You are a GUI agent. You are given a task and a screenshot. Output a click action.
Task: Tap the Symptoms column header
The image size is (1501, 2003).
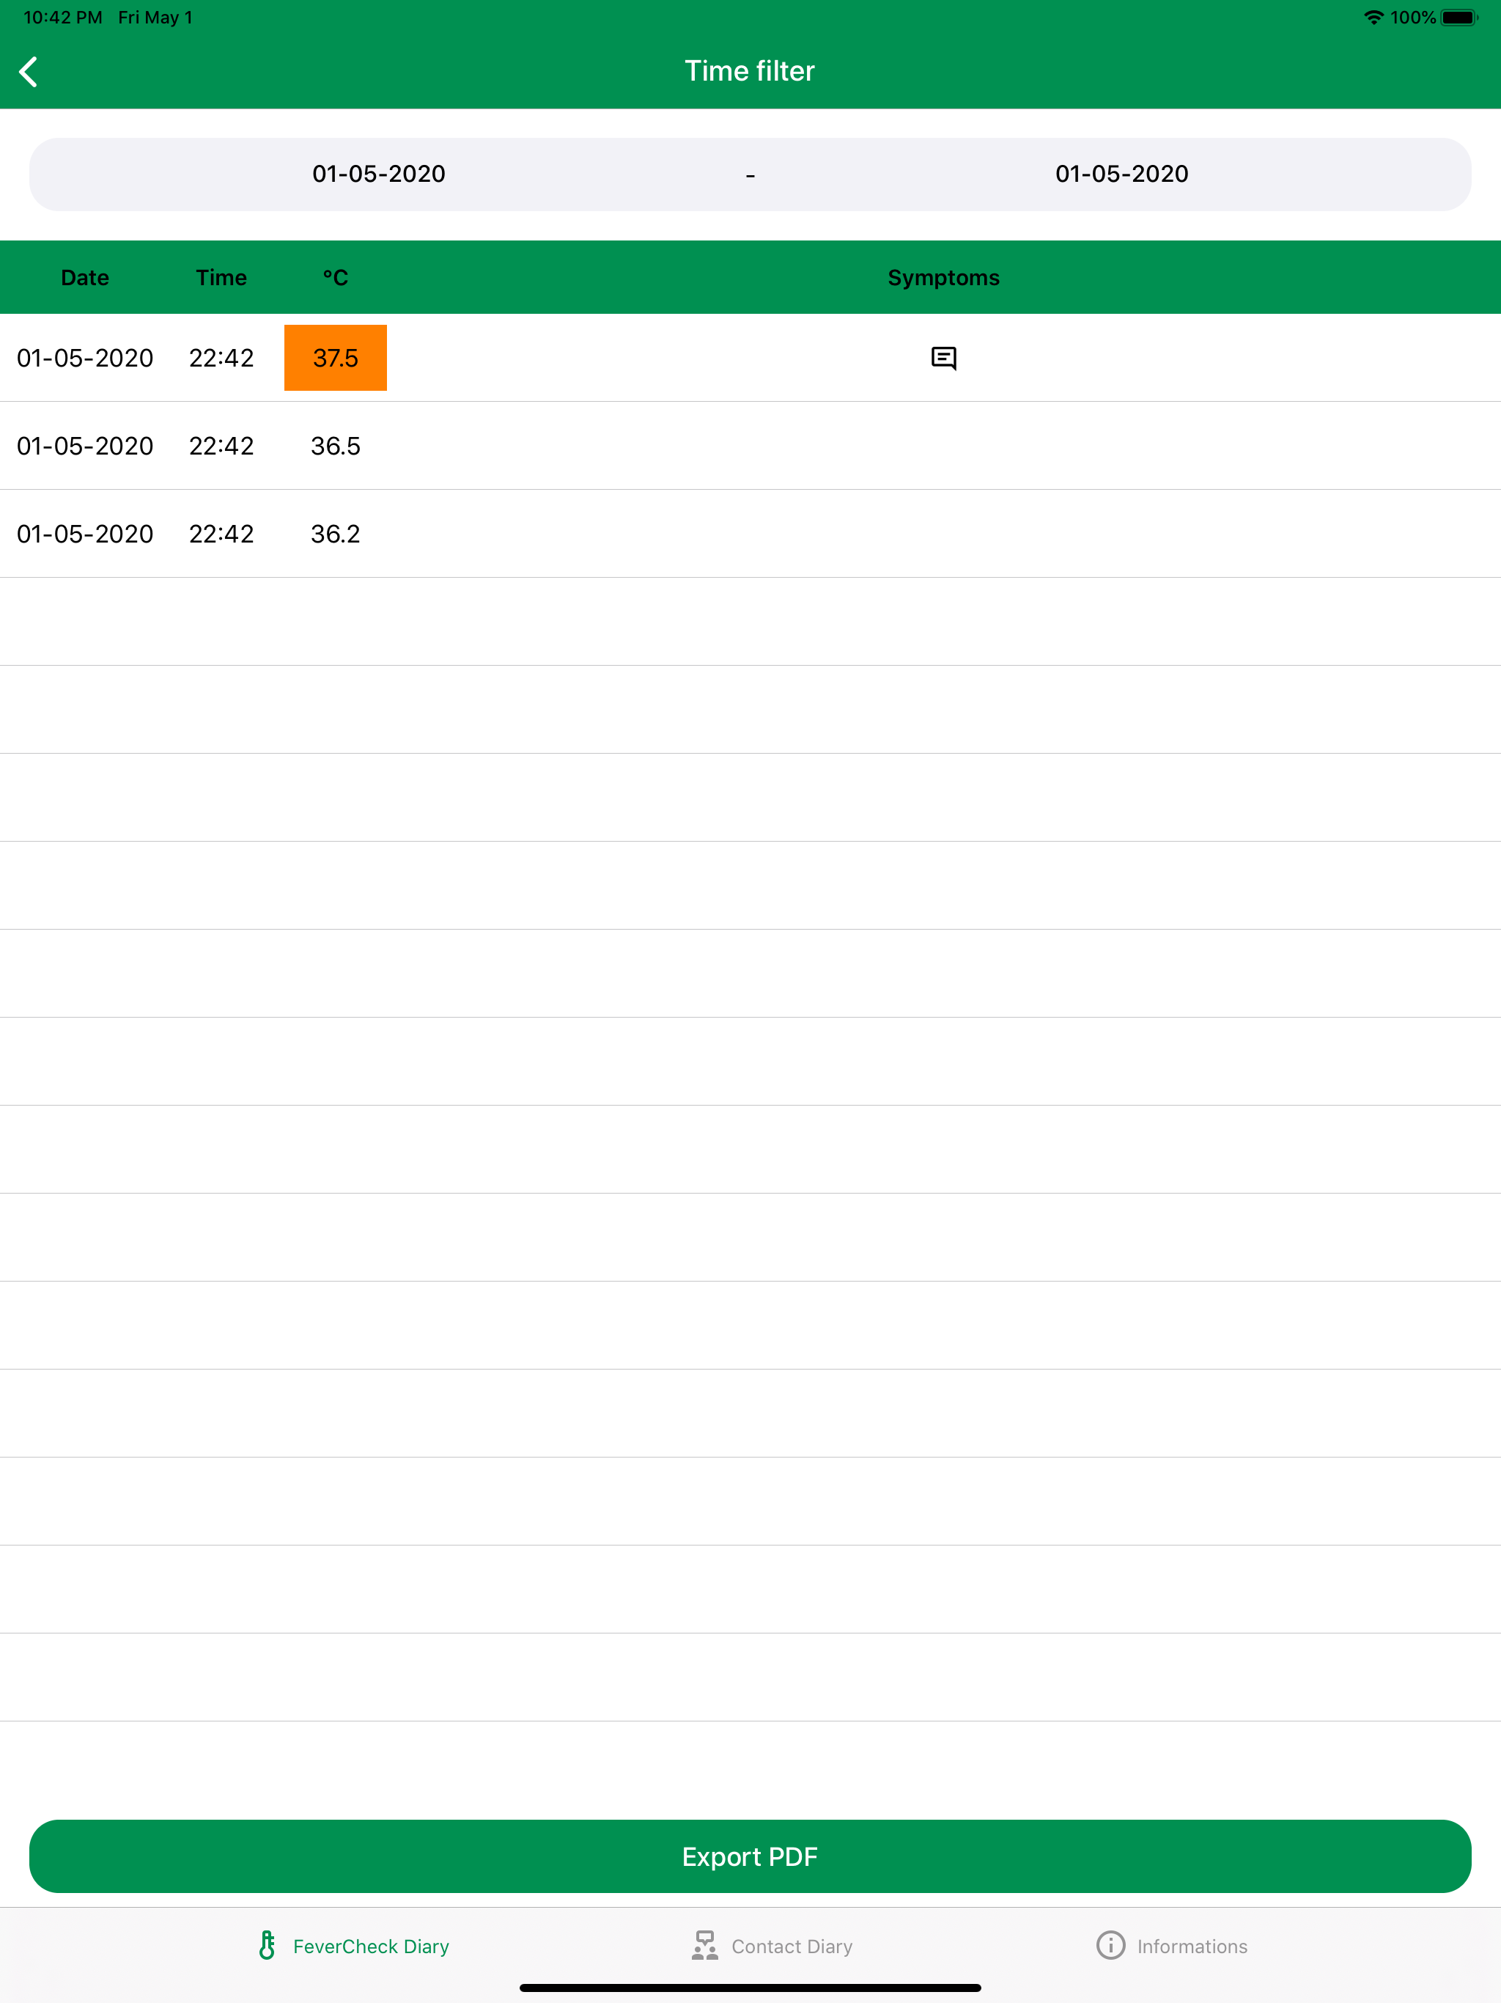[943, 277]
